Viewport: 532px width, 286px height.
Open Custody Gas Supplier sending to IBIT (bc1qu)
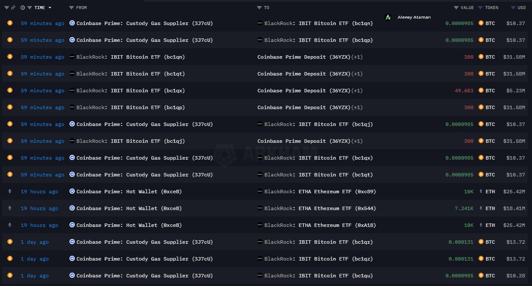coord(145,276)
